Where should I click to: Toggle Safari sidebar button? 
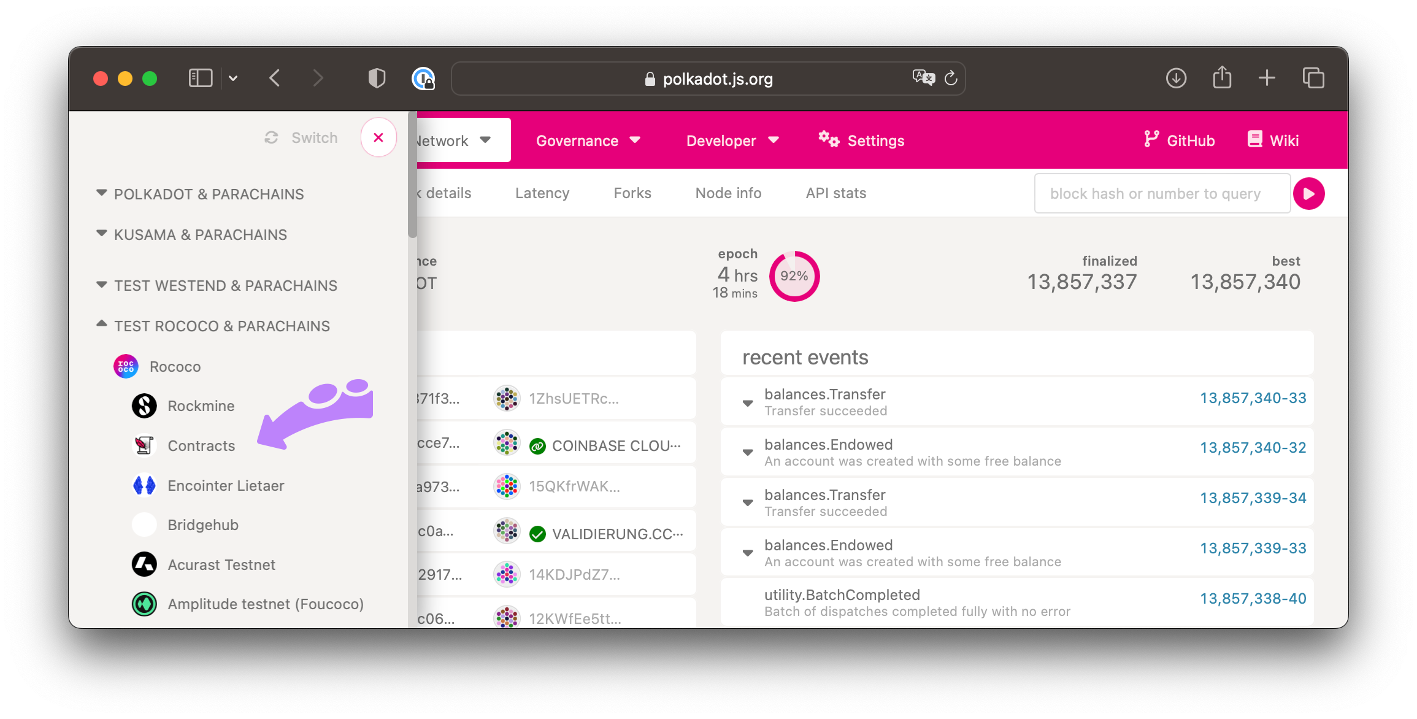(201, 79)
